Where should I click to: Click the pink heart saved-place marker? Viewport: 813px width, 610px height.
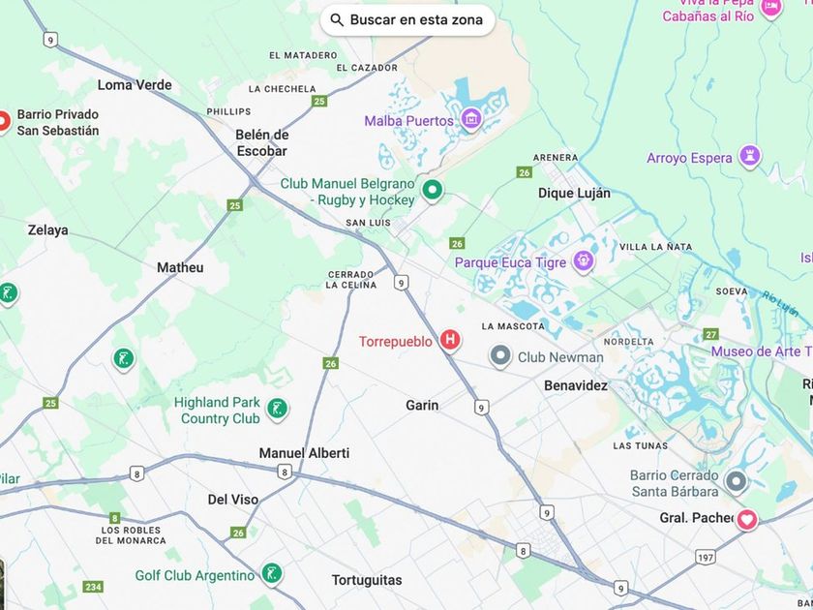pyautogui.click(x=746, y=519)
